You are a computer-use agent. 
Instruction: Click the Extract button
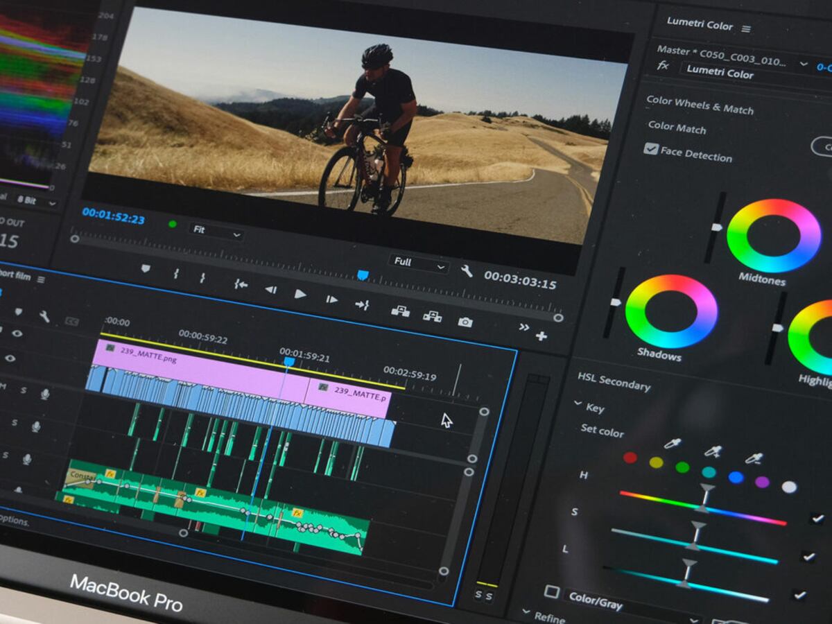coord(433,316)
